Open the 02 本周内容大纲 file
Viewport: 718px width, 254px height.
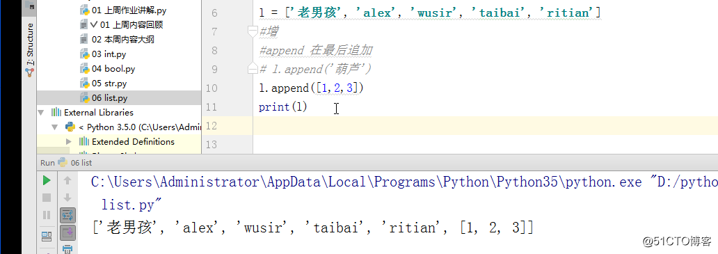click(x=123, y=40)
